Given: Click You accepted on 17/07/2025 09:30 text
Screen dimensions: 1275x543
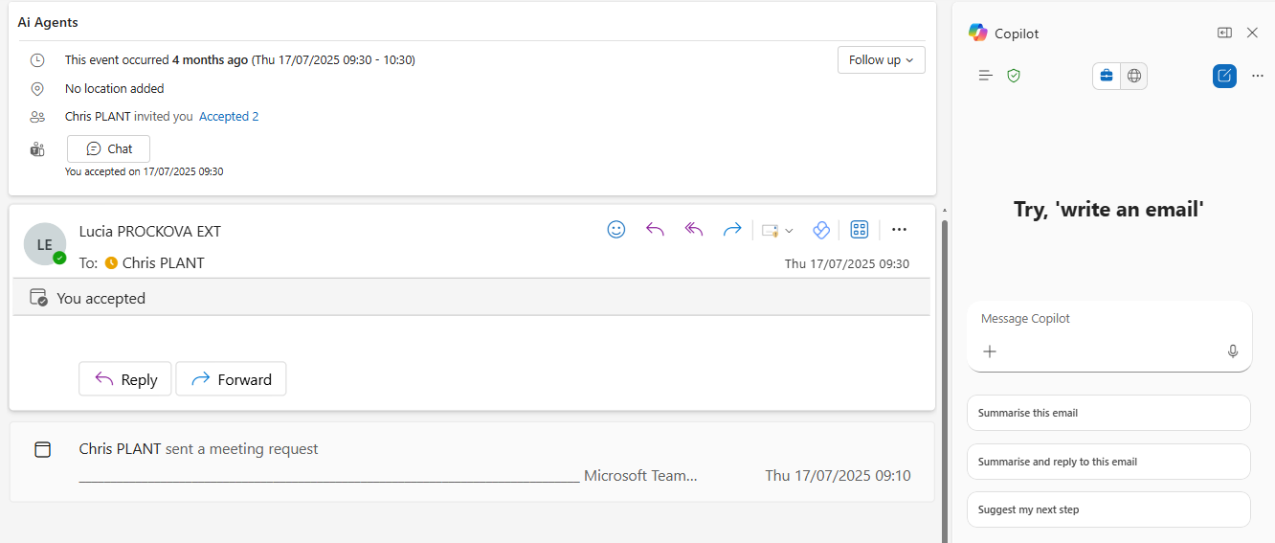Looking at the screenshot, I should pos(145,171).
